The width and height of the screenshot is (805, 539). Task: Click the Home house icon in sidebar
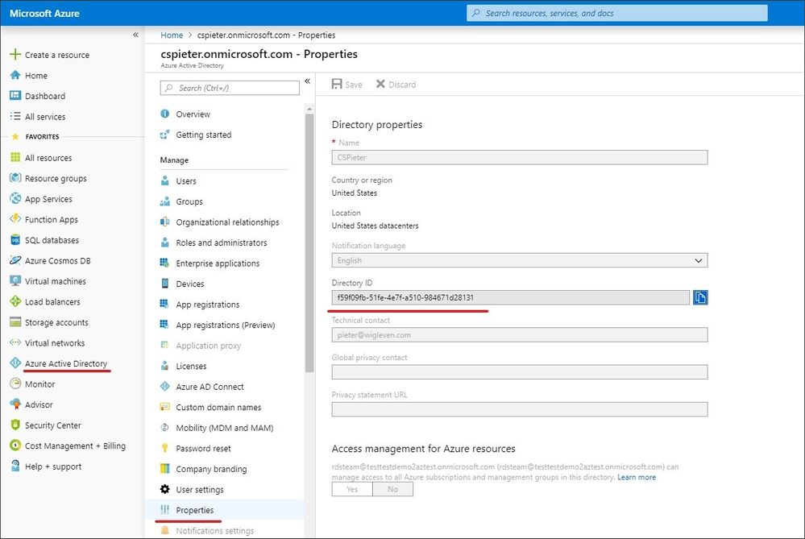tap(15, 75)
